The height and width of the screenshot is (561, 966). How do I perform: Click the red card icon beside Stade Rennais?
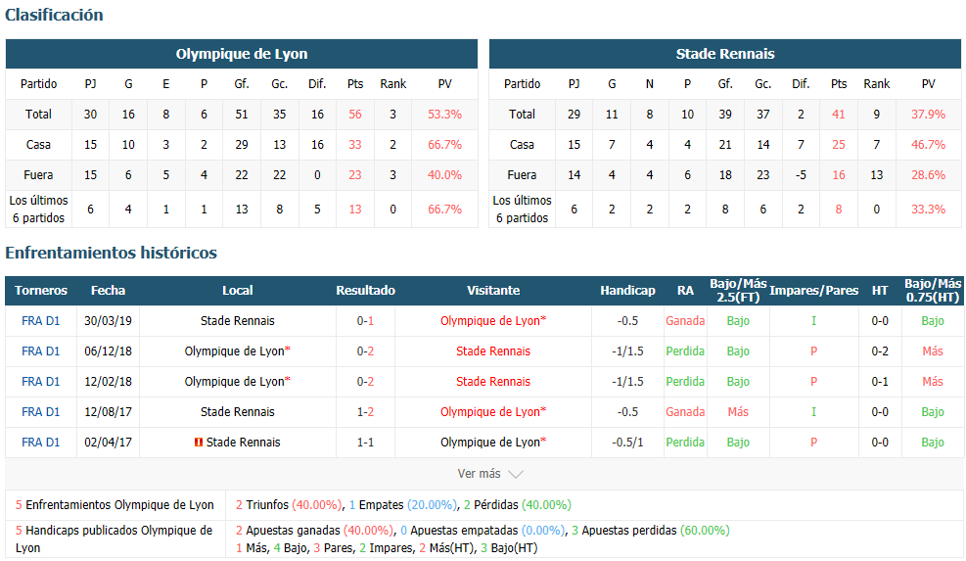(x=199, y=442)
